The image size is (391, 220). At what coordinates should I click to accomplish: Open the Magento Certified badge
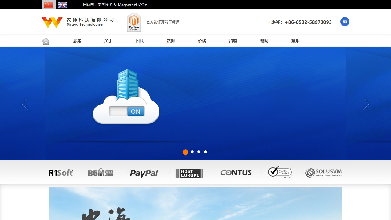tap(134, 22)
